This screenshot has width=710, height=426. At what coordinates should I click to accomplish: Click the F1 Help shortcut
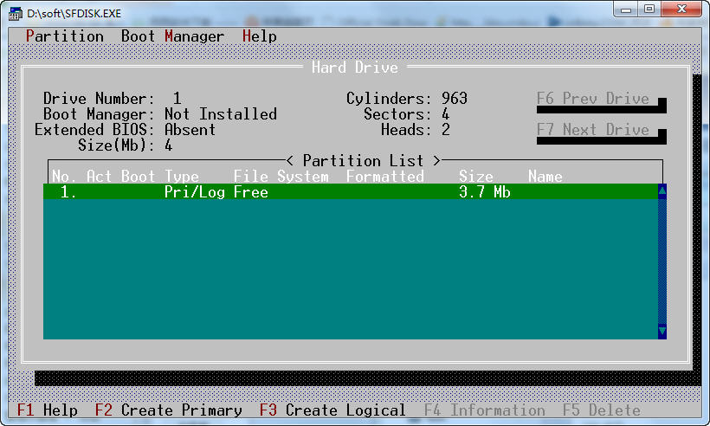pyautogui.click(x=48, y=410)
